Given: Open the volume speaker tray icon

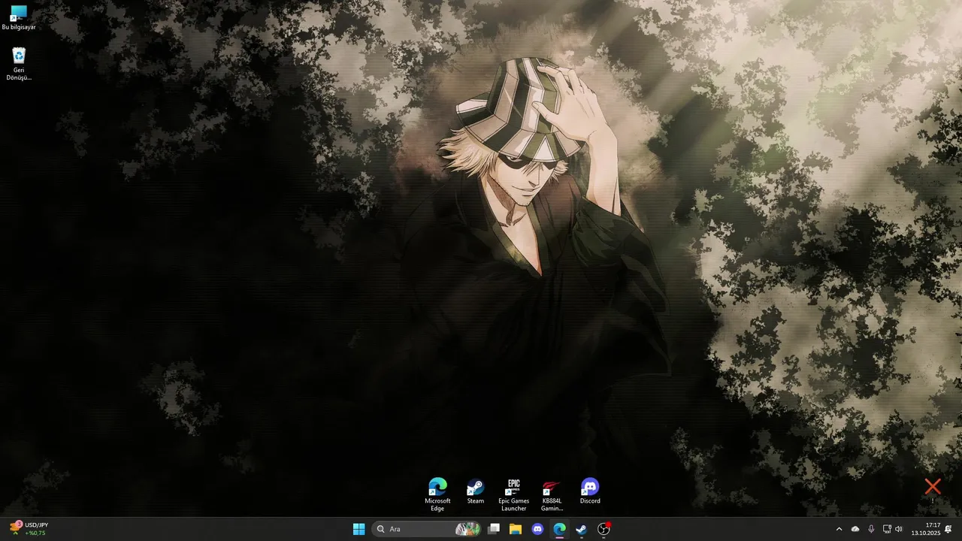Looking at the screenshot, I should [899, 529].
